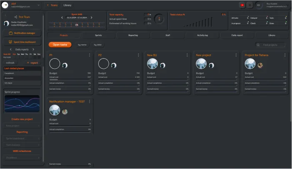Collapse the sidebar with its back arrow

pyautogui.click(x=5, y=15)
